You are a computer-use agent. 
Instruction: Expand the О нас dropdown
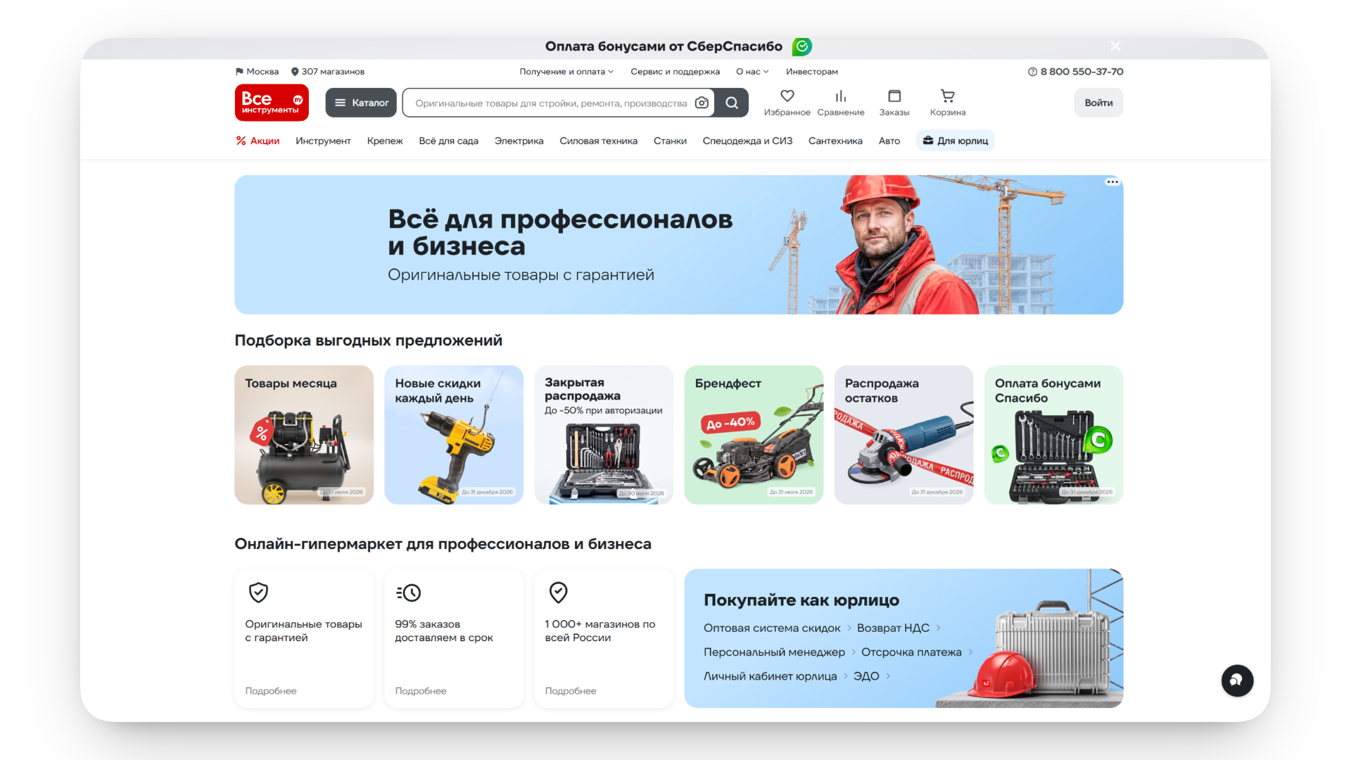click(x=752, y=72)
